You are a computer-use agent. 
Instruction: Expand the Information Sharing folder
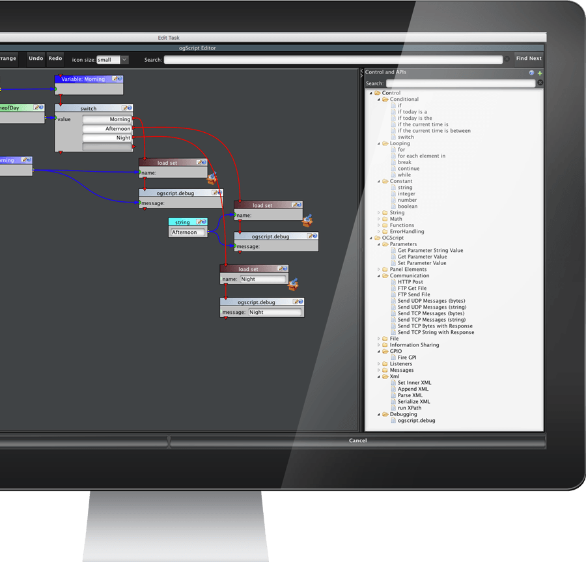pyautogui.click(x=378, y=345)
